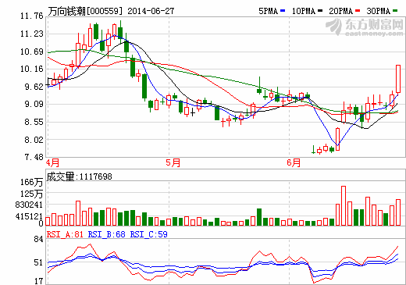
Task: Click the 8.02 price axis label
Action: [34, 140]
